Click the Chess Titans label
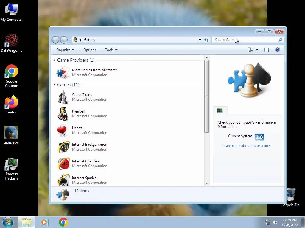 coord(82,95)
